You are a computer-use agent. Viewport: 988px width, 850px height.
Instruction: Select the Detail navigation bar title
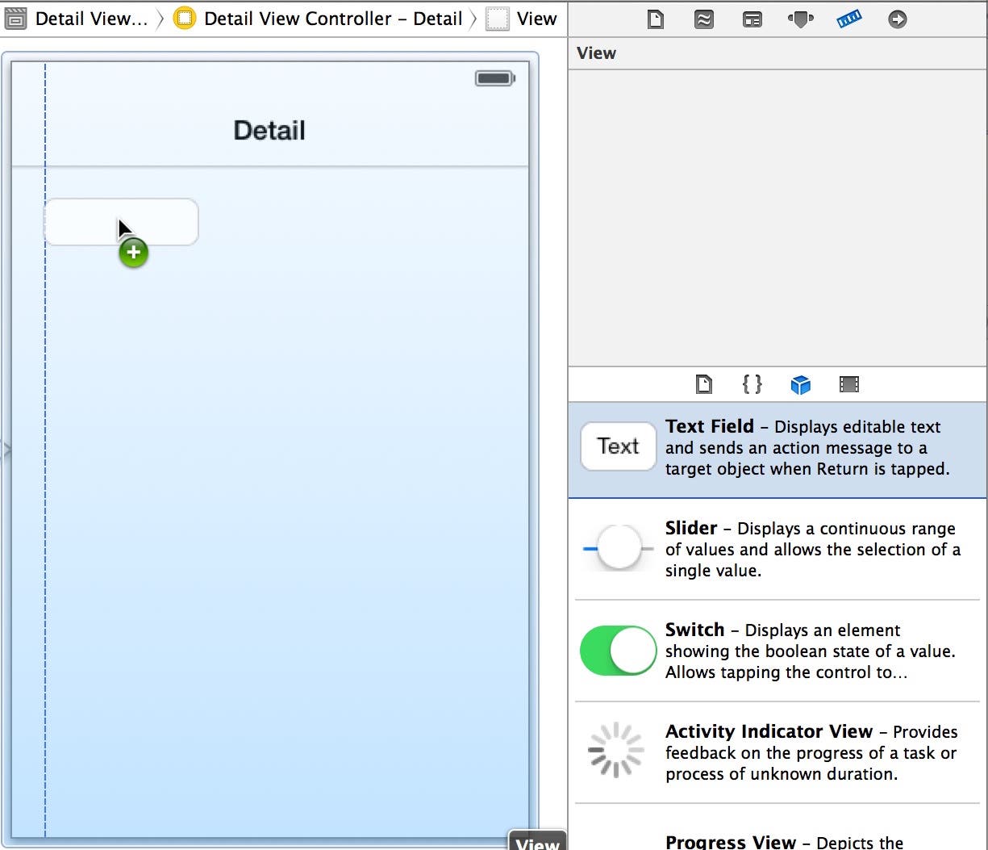coord(269,130)
